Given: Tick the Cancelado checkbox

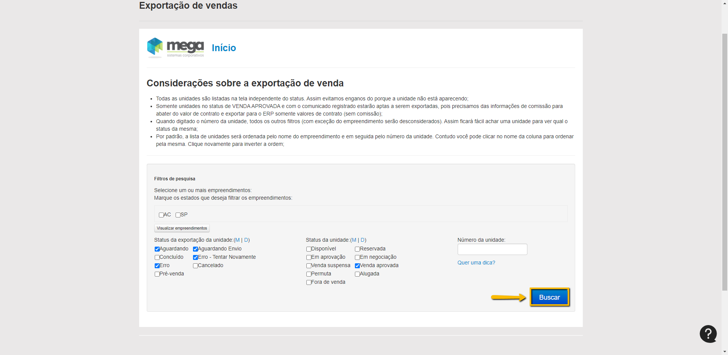Looking at the screenshot, I should click(195, 266).
